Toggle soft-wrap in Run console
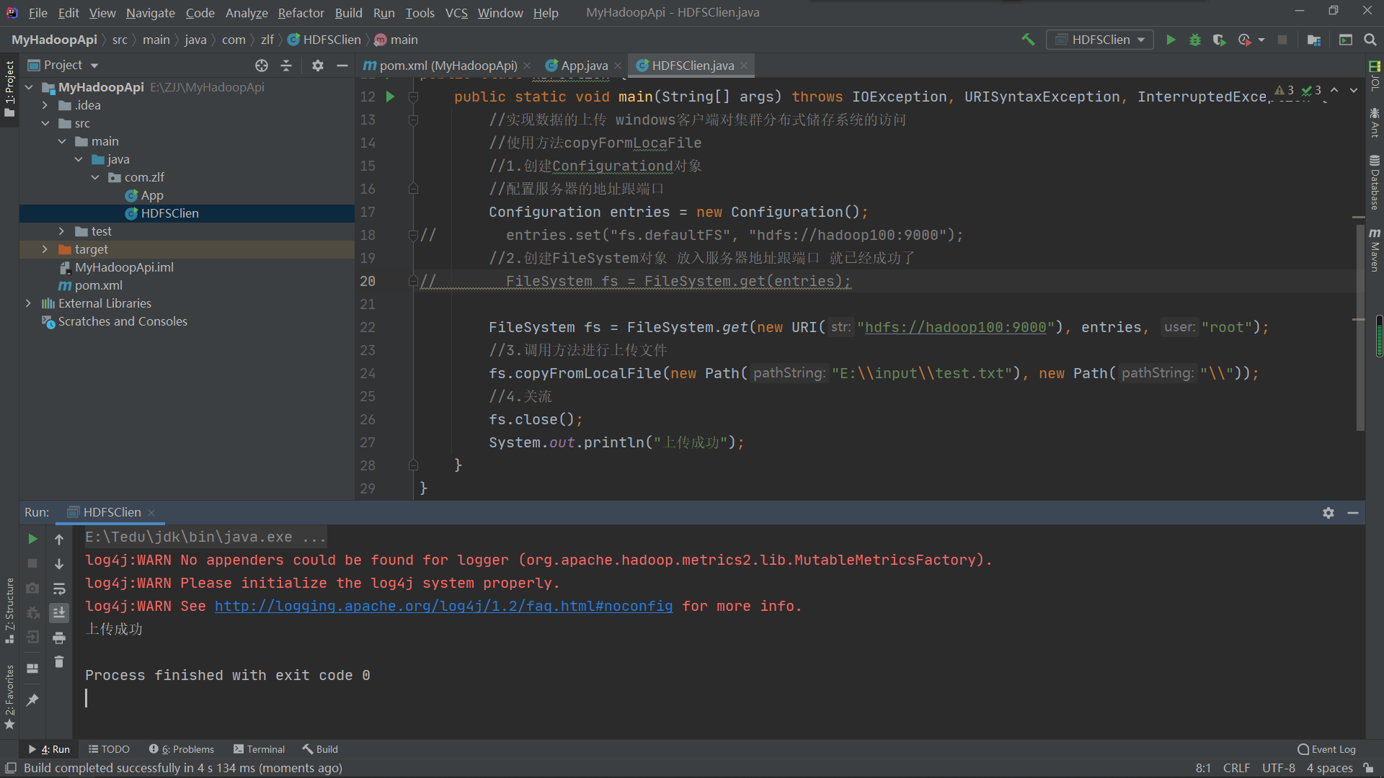Screen dimensions: 1384x778 [x=59, y=589]
